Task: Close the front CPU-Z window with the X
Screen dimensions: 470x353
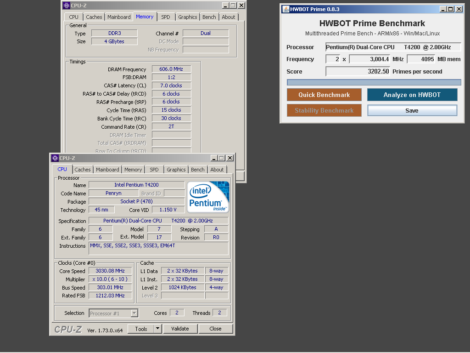Action: (x=230, y=158)
